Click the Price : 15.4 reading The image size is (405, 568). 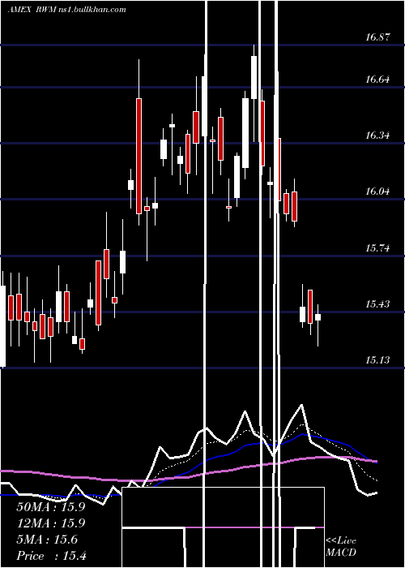51,556
